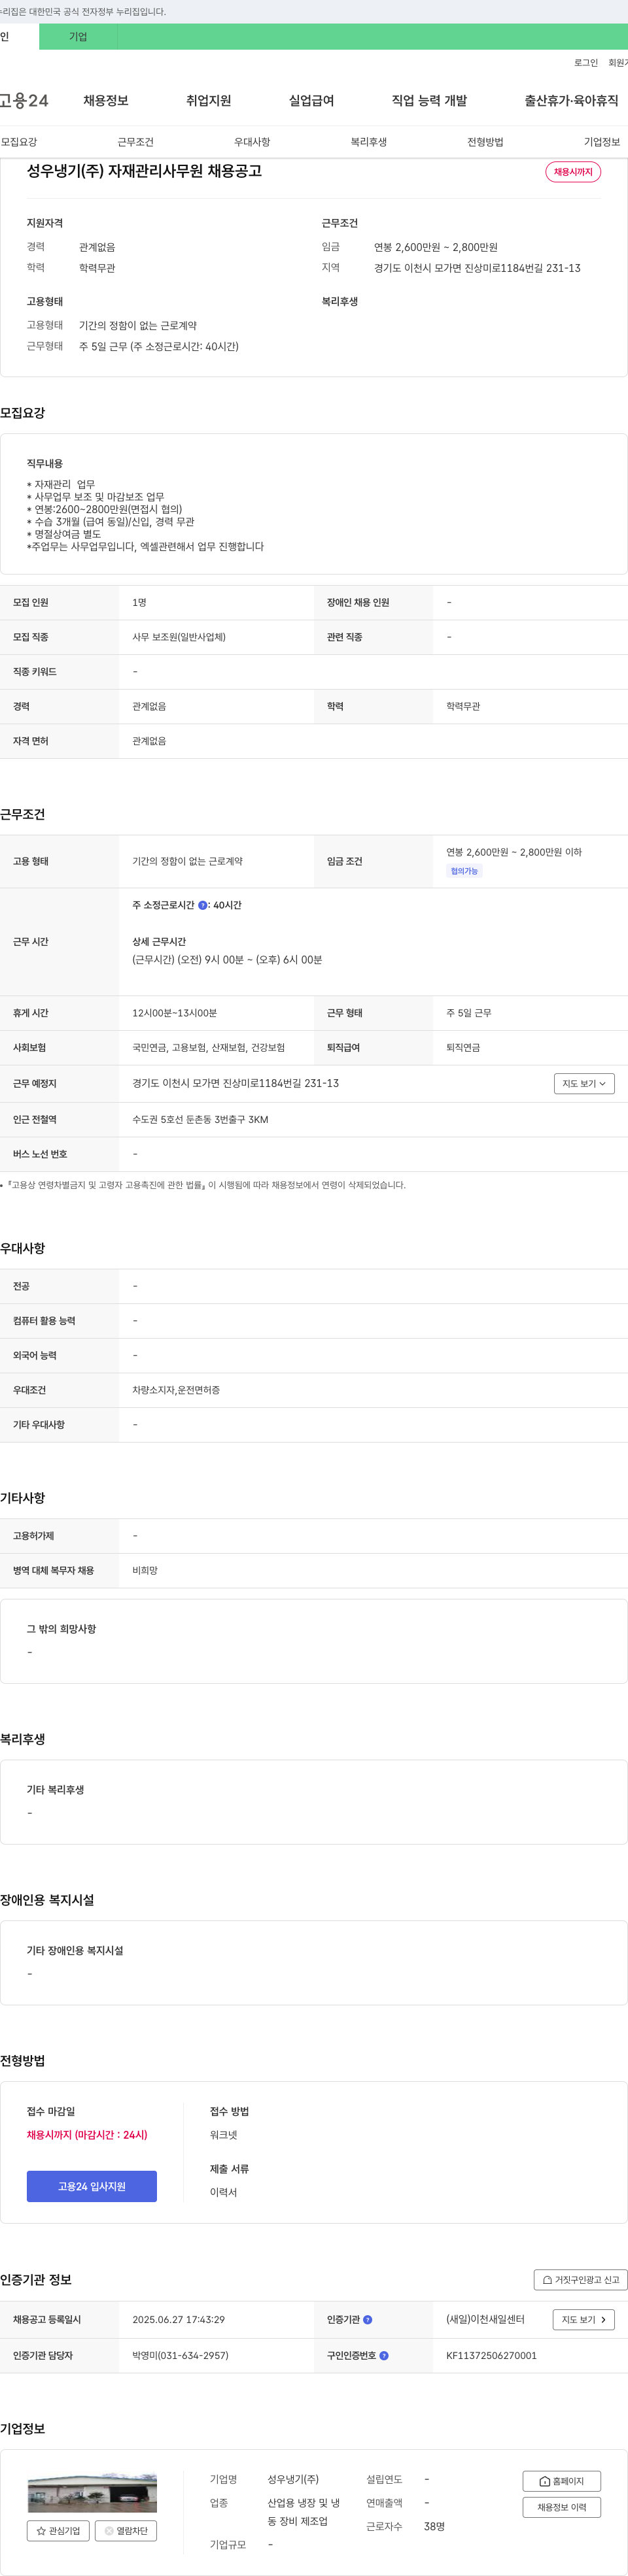Open 지도 보기 for 이천새일센터
Screen dimensions: 628x2576
(x=584, y=2319)
